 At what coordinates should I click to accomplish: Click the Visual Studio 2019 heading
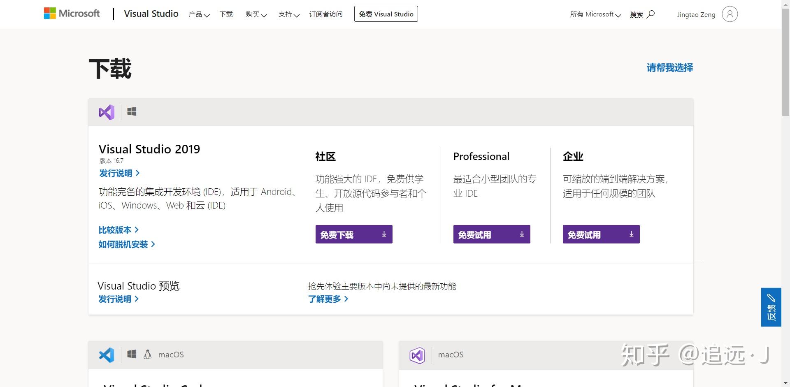[x=149, y=149]
